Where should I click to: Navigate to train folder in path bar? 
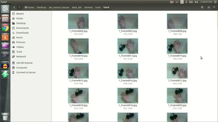tap(98, 7)
